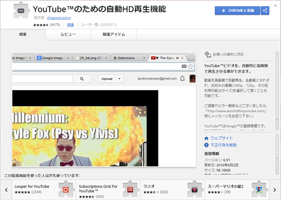281x200 pixels.
Task: Close the extension detail dialog
Action: (x=275, y=6)
